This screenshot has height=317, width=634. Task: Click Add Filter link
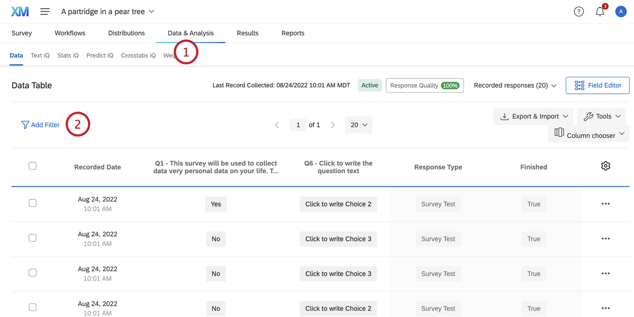coord(41,125)
